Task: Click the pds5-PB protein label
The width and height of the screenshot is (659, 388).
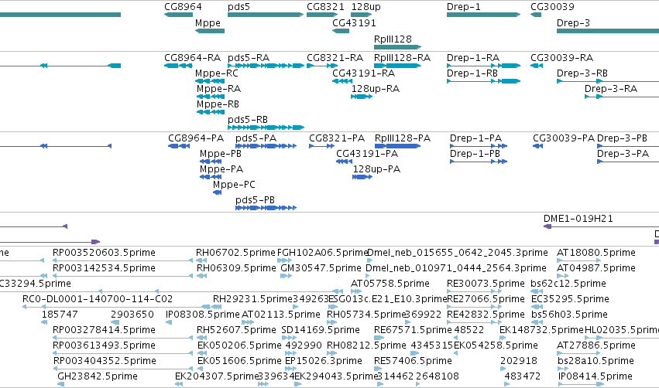Action: click(255, 200)
